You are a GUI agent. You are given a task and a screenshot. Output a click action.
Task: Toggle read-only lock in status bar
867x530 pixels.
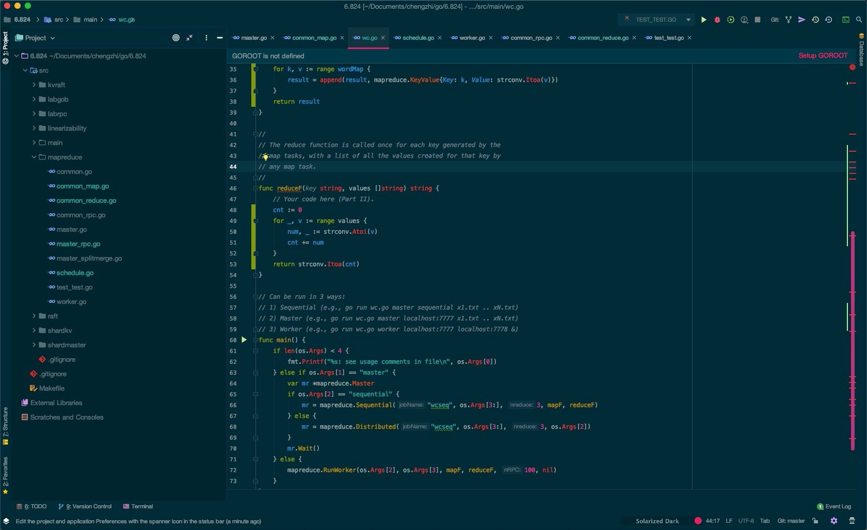[x=815, y=521]
